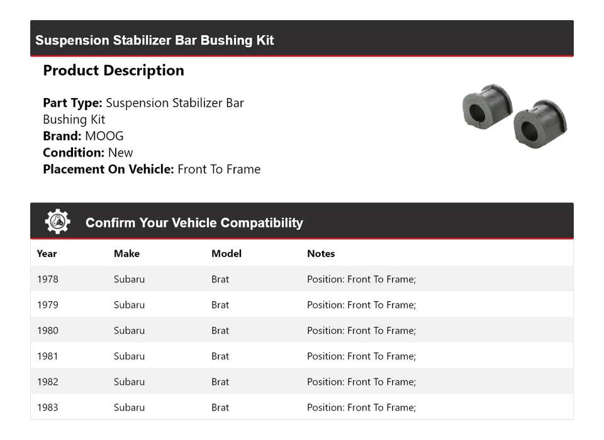Click the 1981 year cell
This screenshot has height=440, width=604.
pyautogui.click(x=47, y=356)
